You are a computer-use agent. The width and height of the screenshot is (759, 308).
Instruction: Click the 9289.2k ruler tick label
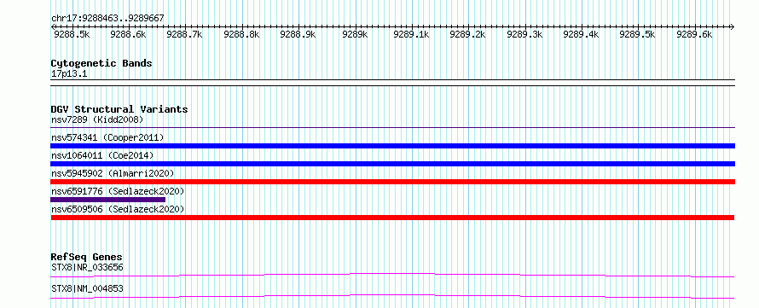(x=467, y=34)
